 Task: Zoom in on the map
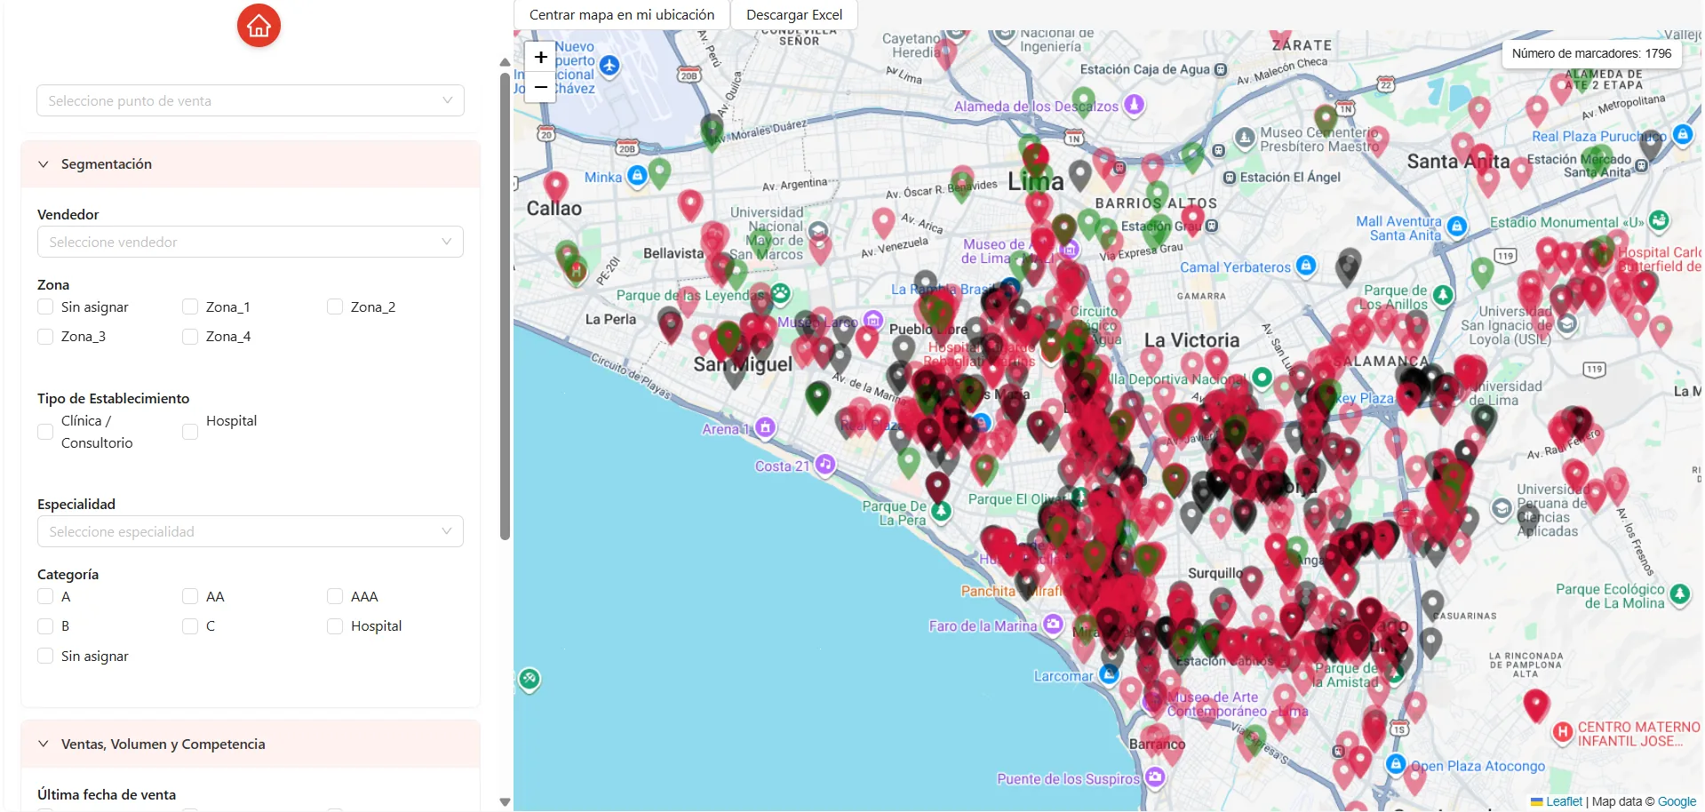click(540, 57)
